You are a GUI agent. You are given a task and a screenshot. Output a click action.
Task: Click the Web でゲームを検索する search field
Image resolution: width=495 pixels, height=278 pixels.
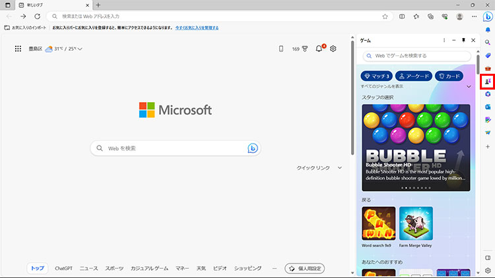tap(417, 56)
